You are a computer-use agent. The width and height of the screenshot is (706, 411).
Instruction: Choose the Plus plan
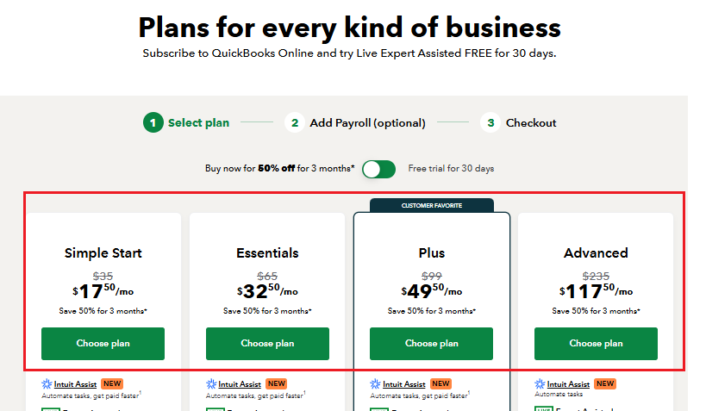click(432, 344)
